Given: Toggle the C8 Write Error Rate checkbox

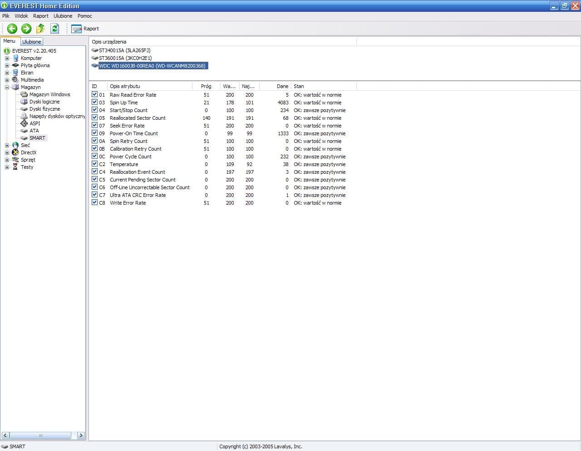Looking at the screenshot, I should click(94, 202).
